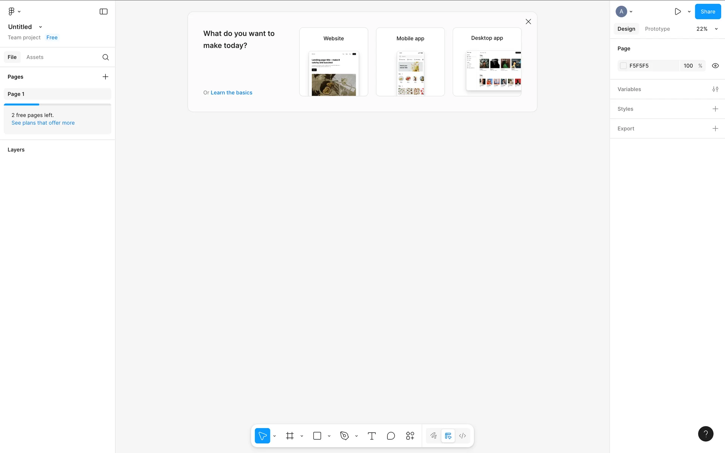Select the Comment tool
The image size is (725, 453).
391,436
